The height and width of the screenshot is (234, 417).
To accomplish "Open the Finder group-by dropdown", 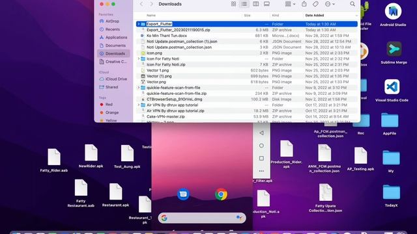I will (290, 4).
